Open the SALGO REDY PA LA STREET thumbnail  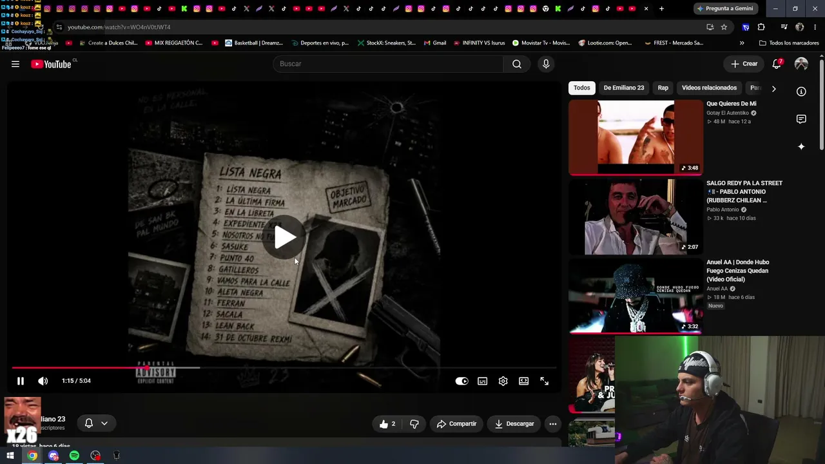(x=636, y=217)
